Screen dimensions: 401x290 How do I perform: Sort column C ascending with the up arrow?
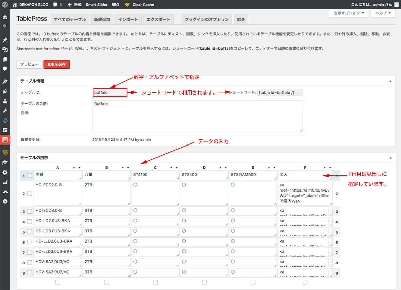click(171, 167)
